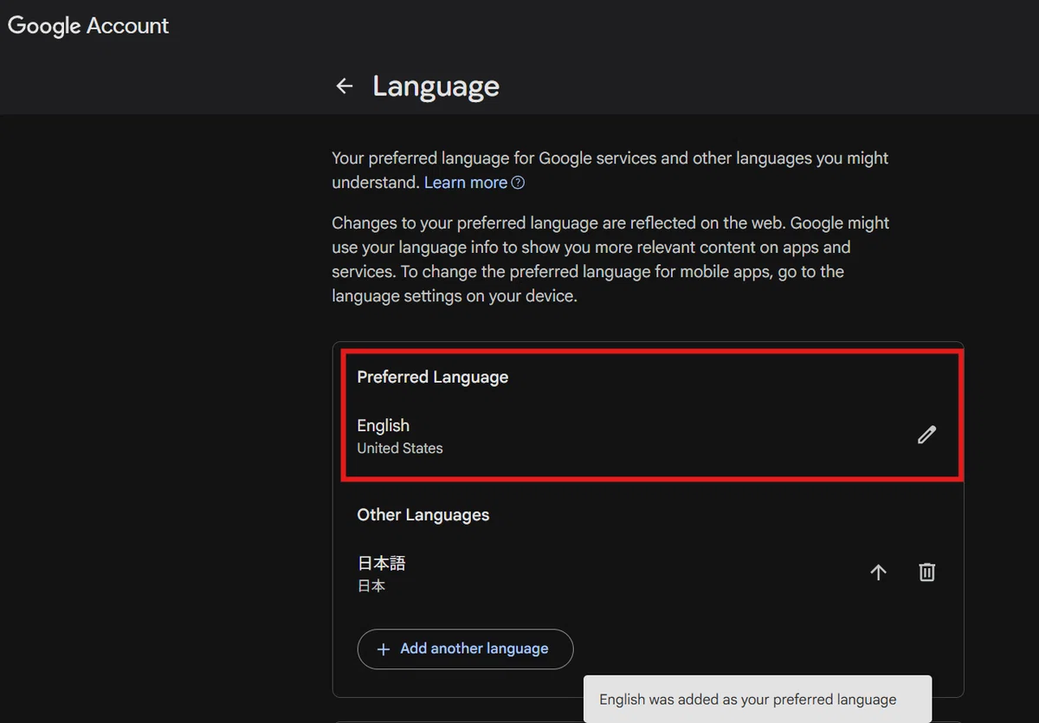Image resolution: width=1039 pixels, height=723 pixels.
Task: Click the Preferred Language section heading
Action: click(433, 377)
